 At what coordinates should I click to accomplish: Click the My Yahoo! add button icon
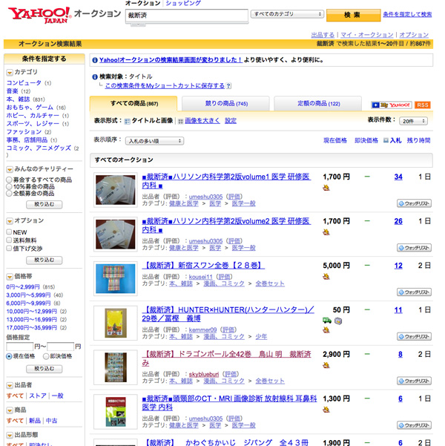(391, 105)
